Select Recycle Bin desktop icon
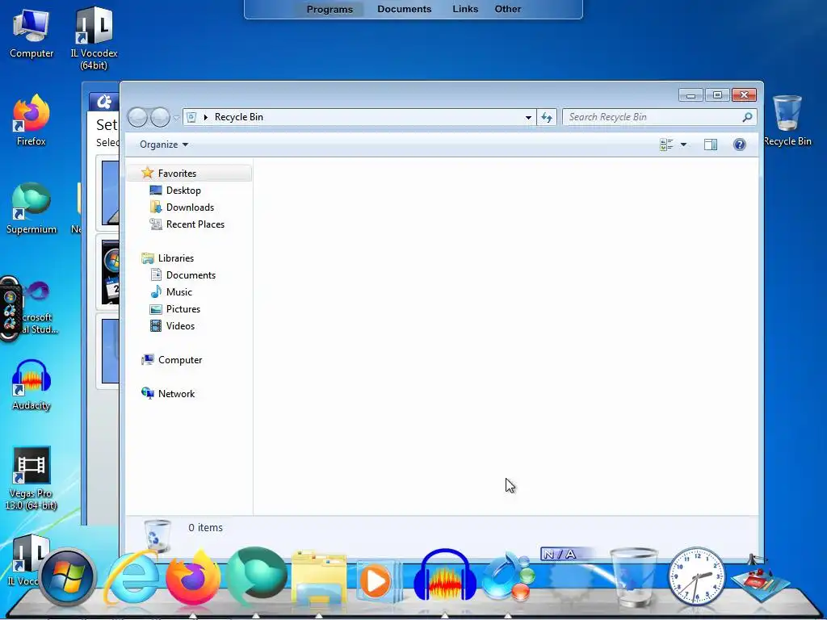The image size is (827, 620). pos(787,120)
